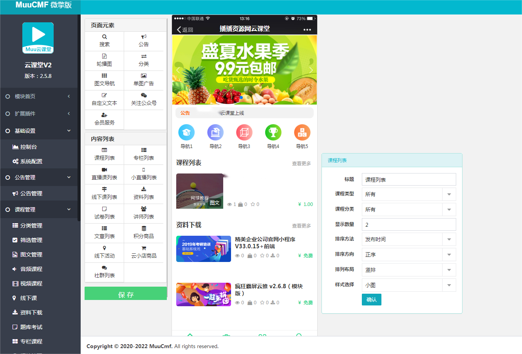Select the 讲师列表 icon
This screenshot has width=522, height=354.
click(144, 213)
